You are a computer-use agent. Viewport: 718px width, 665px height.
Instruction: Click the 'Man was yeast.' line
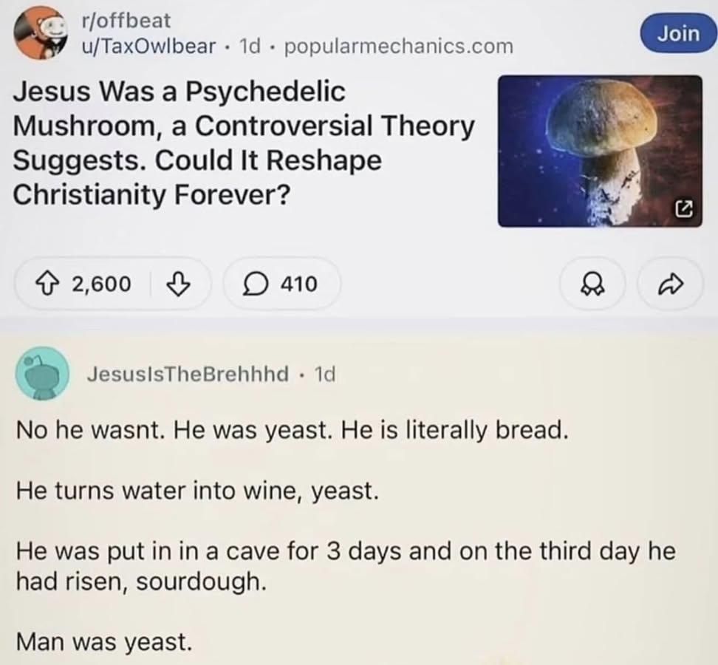coord(103,641)
